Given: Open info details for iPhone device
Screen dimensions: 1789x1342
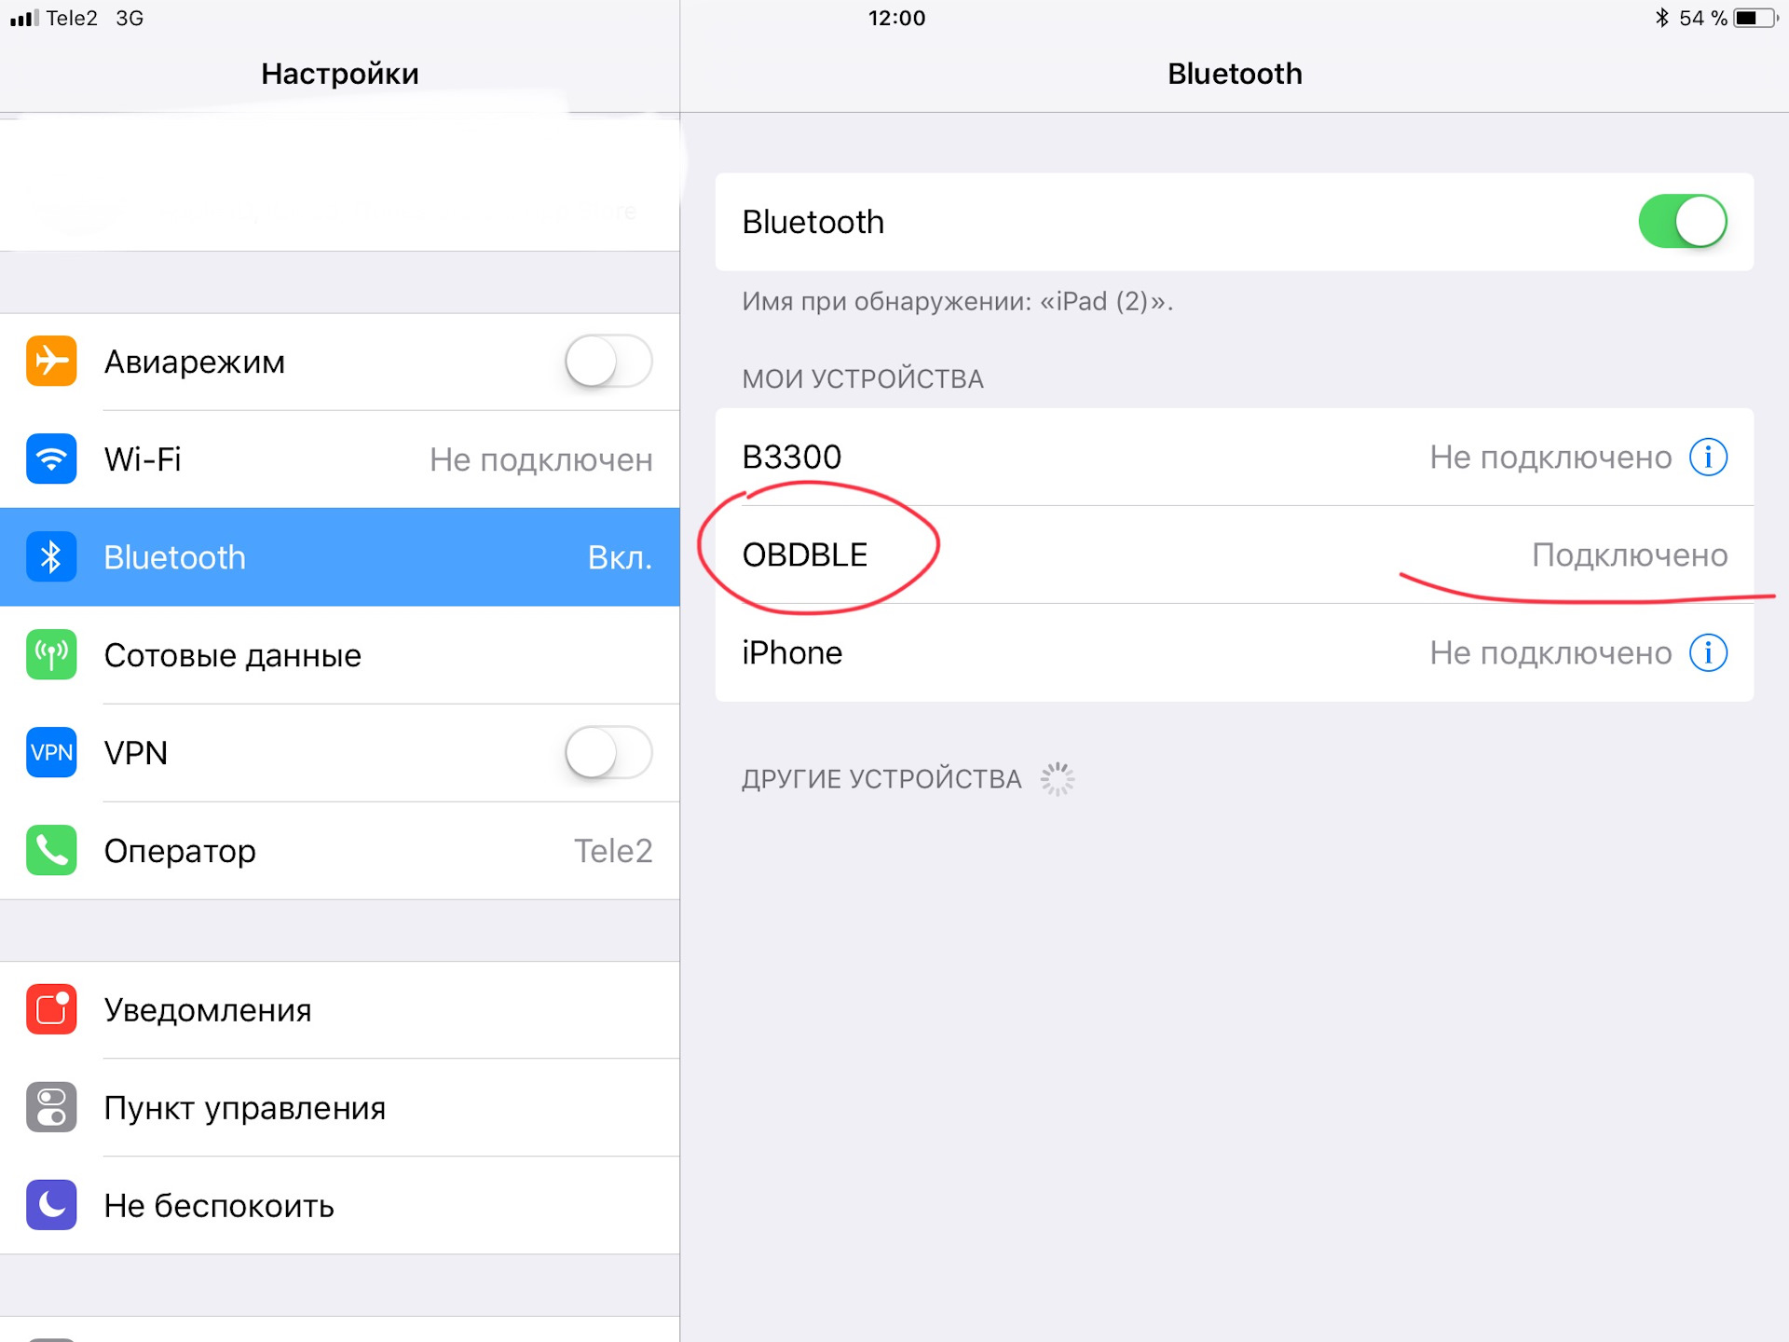Looking at the screenshot, I should (x=1708, y=652).
